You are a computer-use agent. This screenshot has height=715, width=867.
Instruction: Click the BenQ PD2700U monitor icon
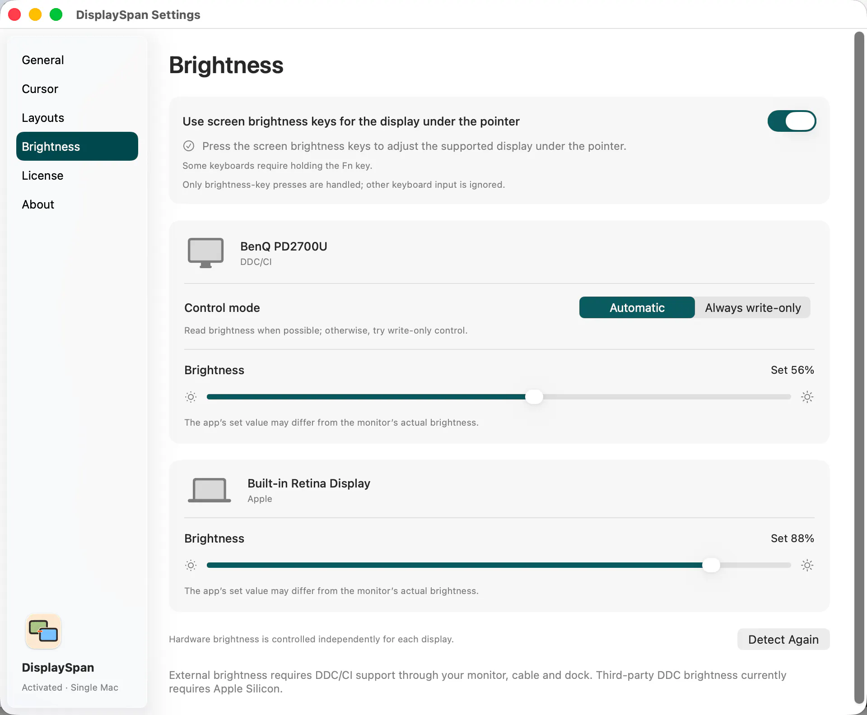205,253
